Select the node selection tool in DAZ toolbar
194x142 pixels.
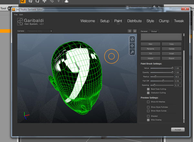(23, 1)
